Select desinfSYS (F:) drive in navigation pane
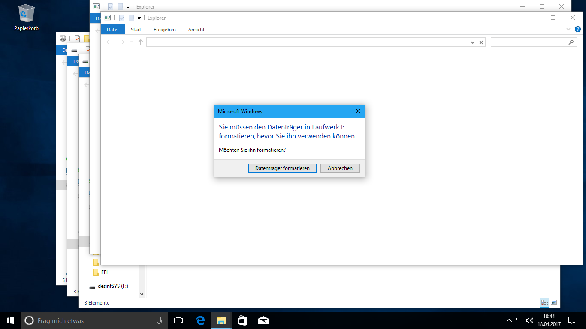Viewport: 586px width, 329px height. [109, 286]
